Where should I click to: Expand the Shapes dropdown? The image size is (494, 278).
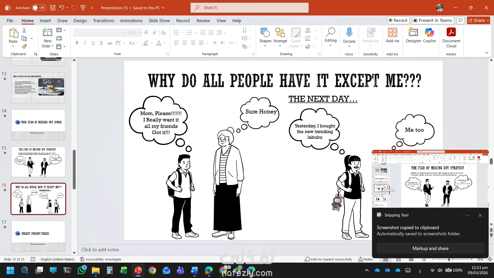click(265, 46)
